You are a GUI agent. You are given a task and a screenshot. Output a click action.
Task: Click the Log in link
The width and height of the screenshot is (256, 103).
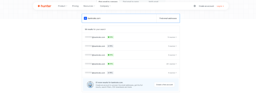(220, 6)
